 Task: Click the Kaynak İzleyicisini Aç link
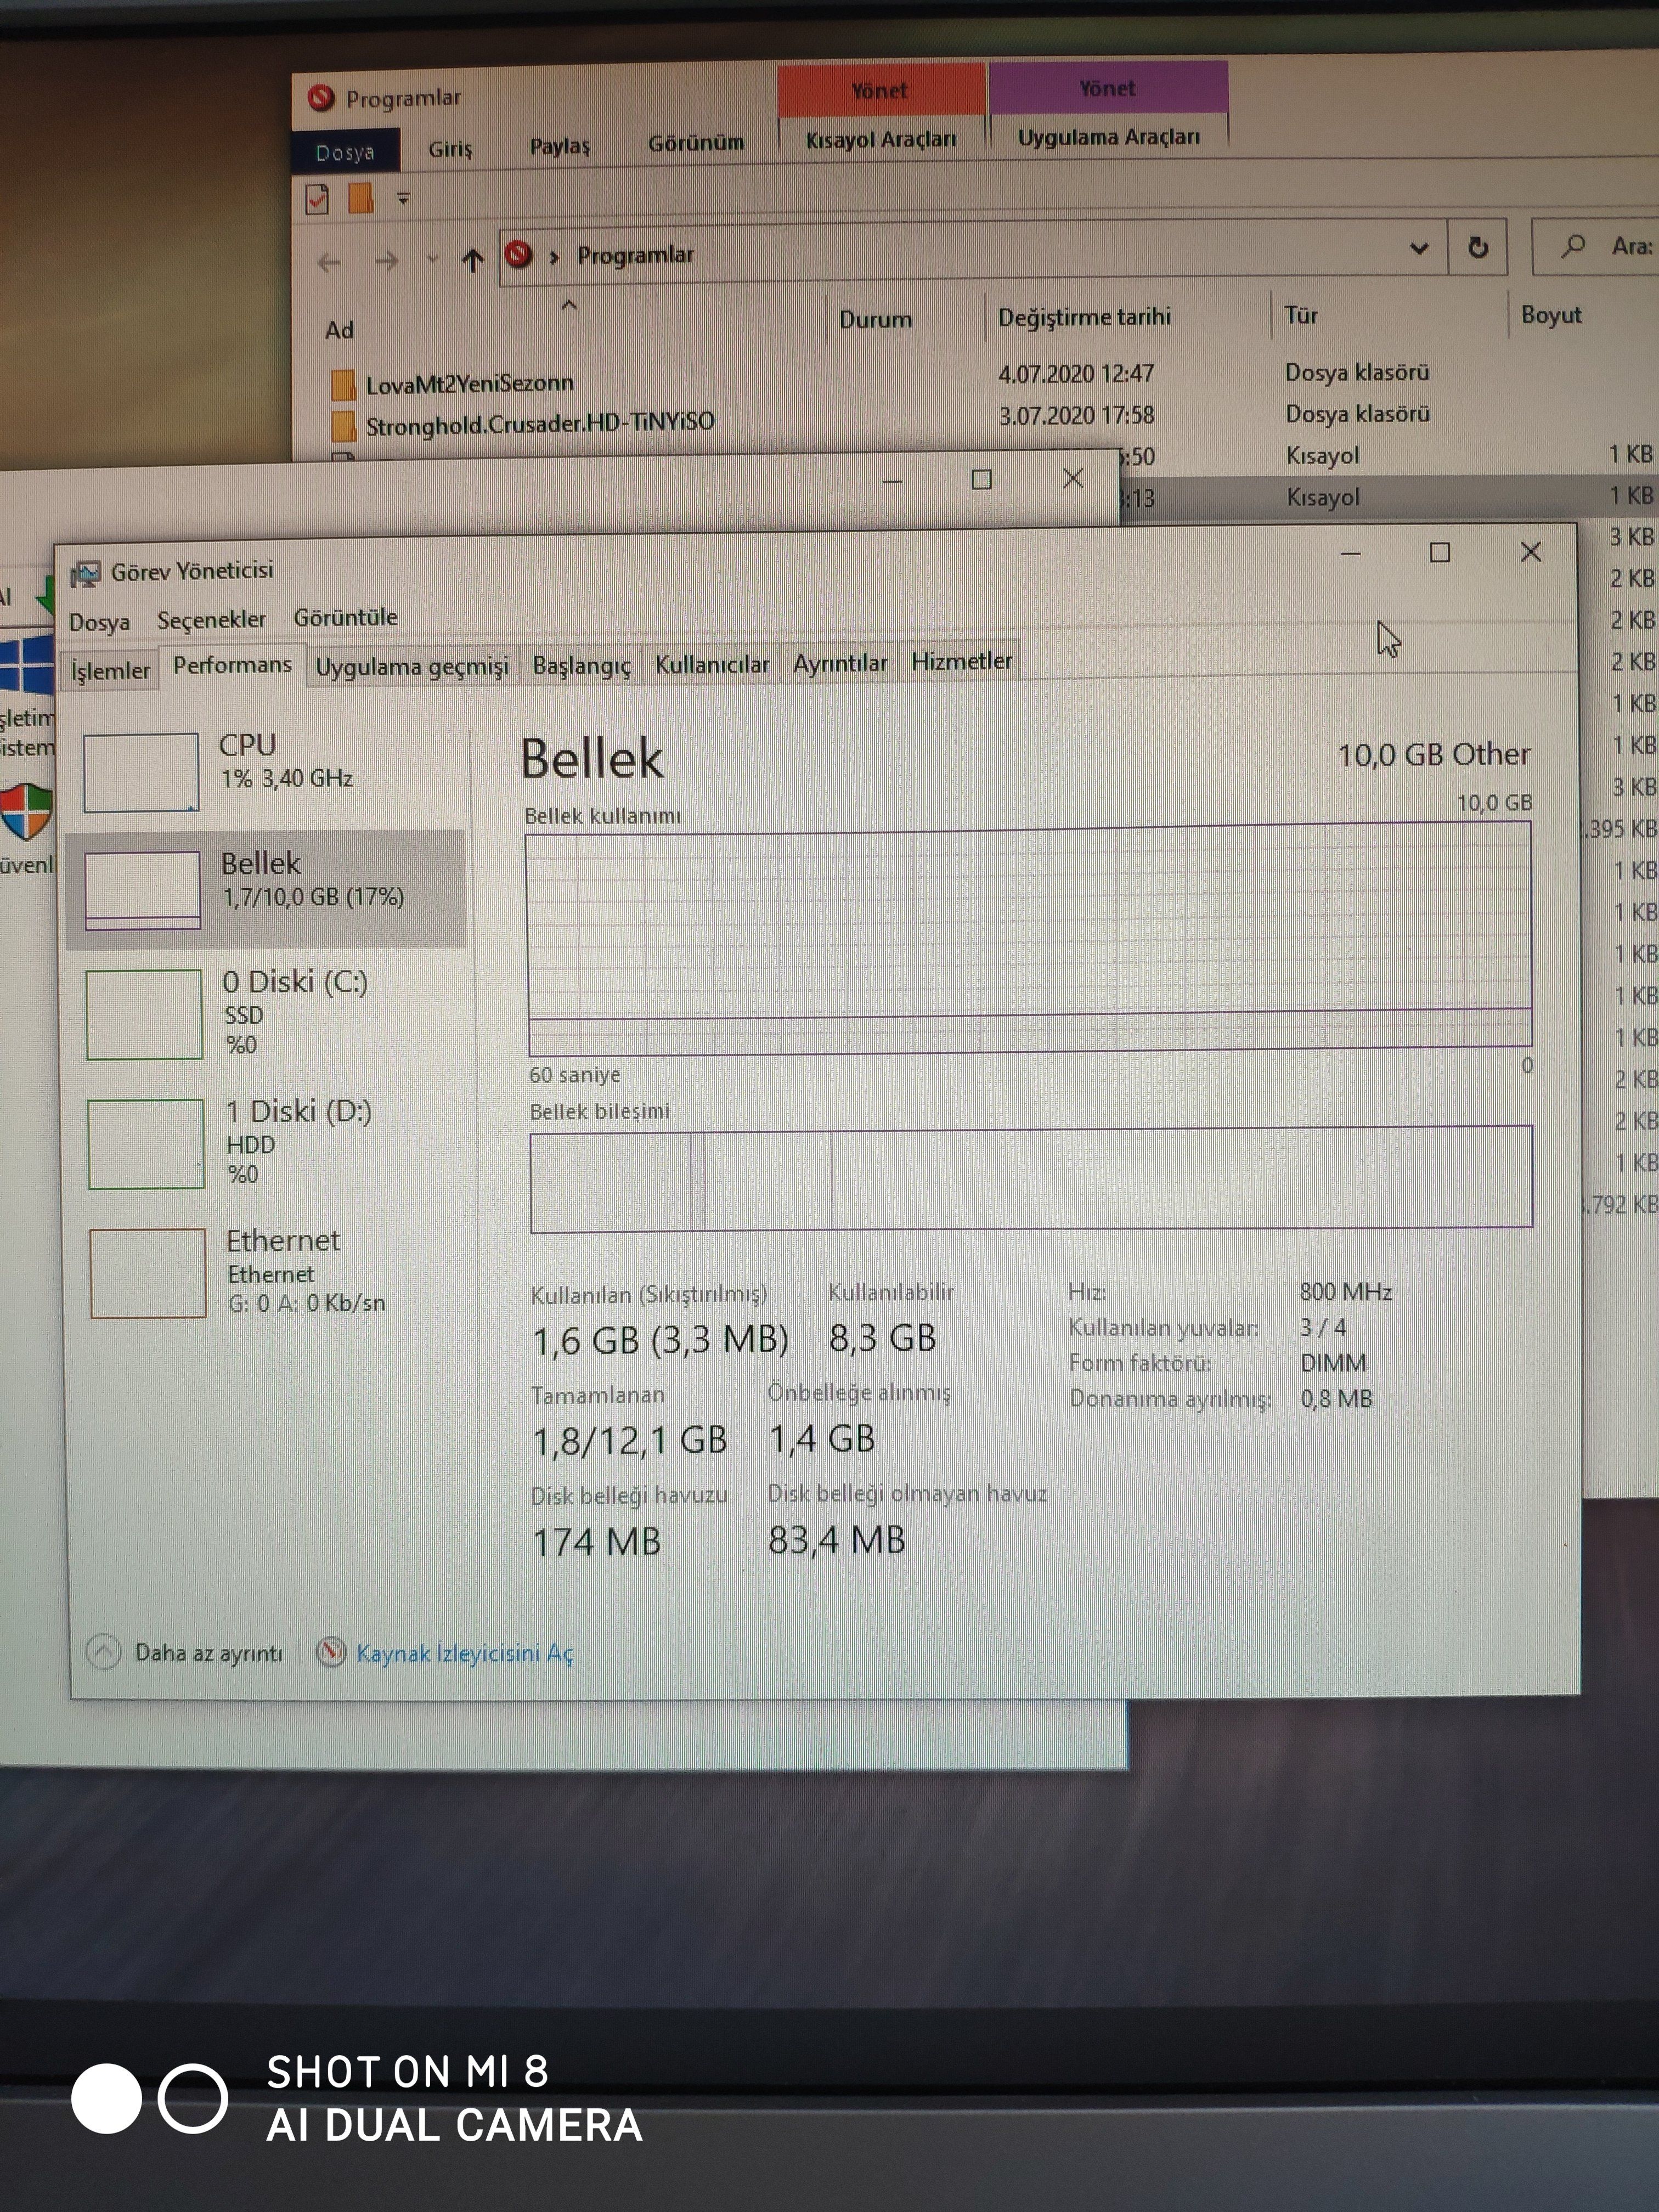tap(464, 1653)
